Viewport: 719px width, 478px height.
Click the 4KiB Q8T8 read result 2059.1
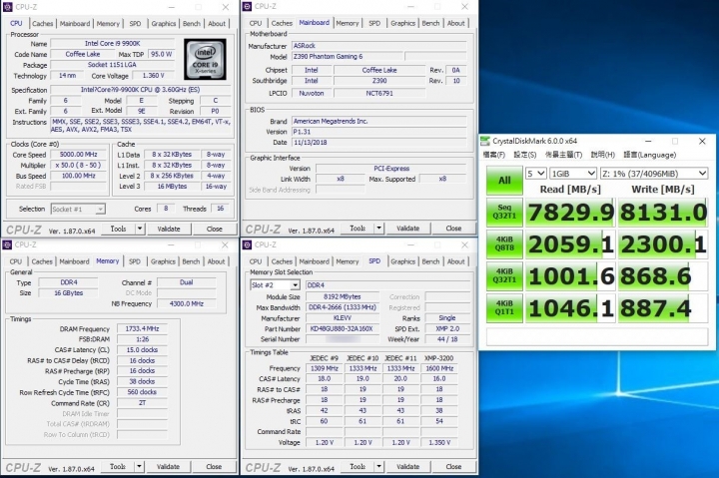570,244
